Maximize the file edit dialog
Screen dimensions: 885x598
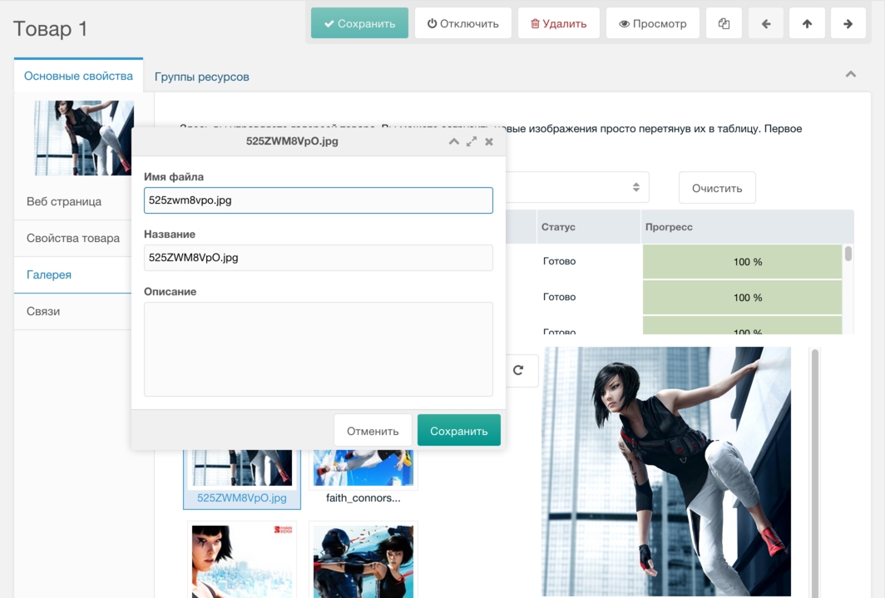coord(472,141)
